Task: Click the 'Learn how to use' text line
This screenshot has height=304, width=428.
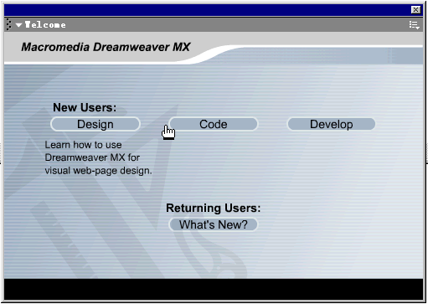Action: point(83,145)
